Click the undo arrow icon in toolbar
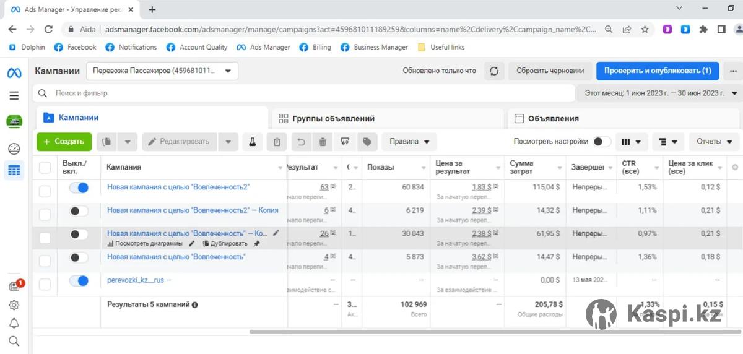743x354 pixels. coord(302,142)
